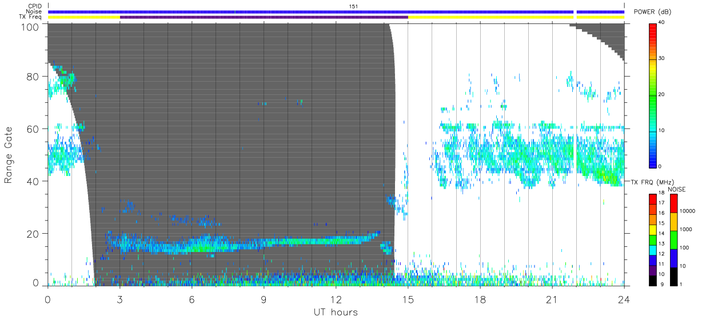Click the "40" label on the POWER scale
702x324 pixels.
(x=662, y=23)
